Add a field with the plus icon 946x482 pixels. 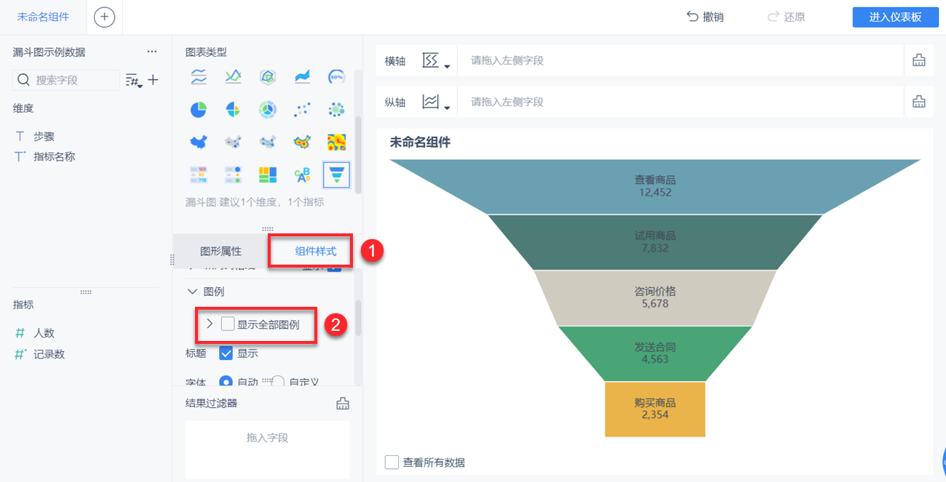click(x=153, y=80)
